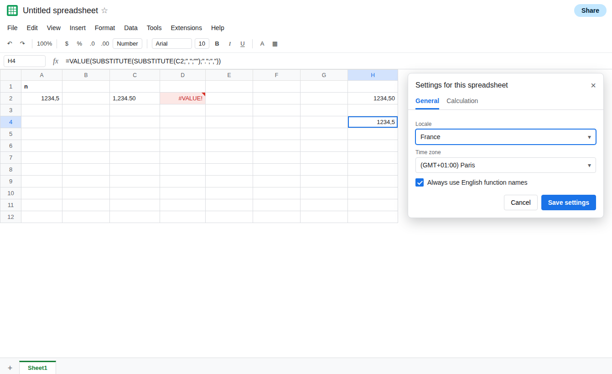Open the borders tool
612x374 pixels.
tap(275, 44)
